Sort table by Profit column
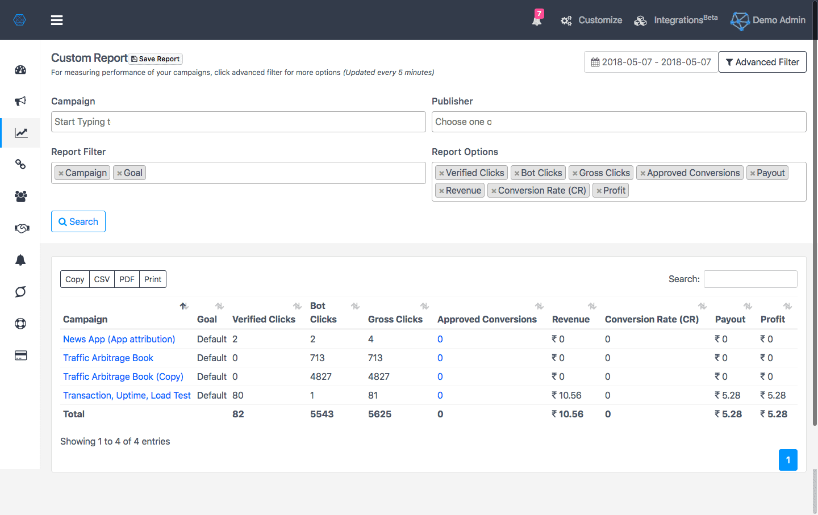 coord(777,313)
